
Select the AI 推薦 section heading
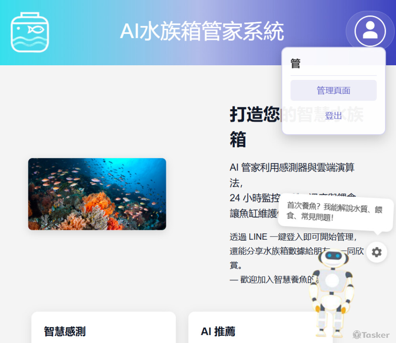pyautogui.click(x=218, y=331)
